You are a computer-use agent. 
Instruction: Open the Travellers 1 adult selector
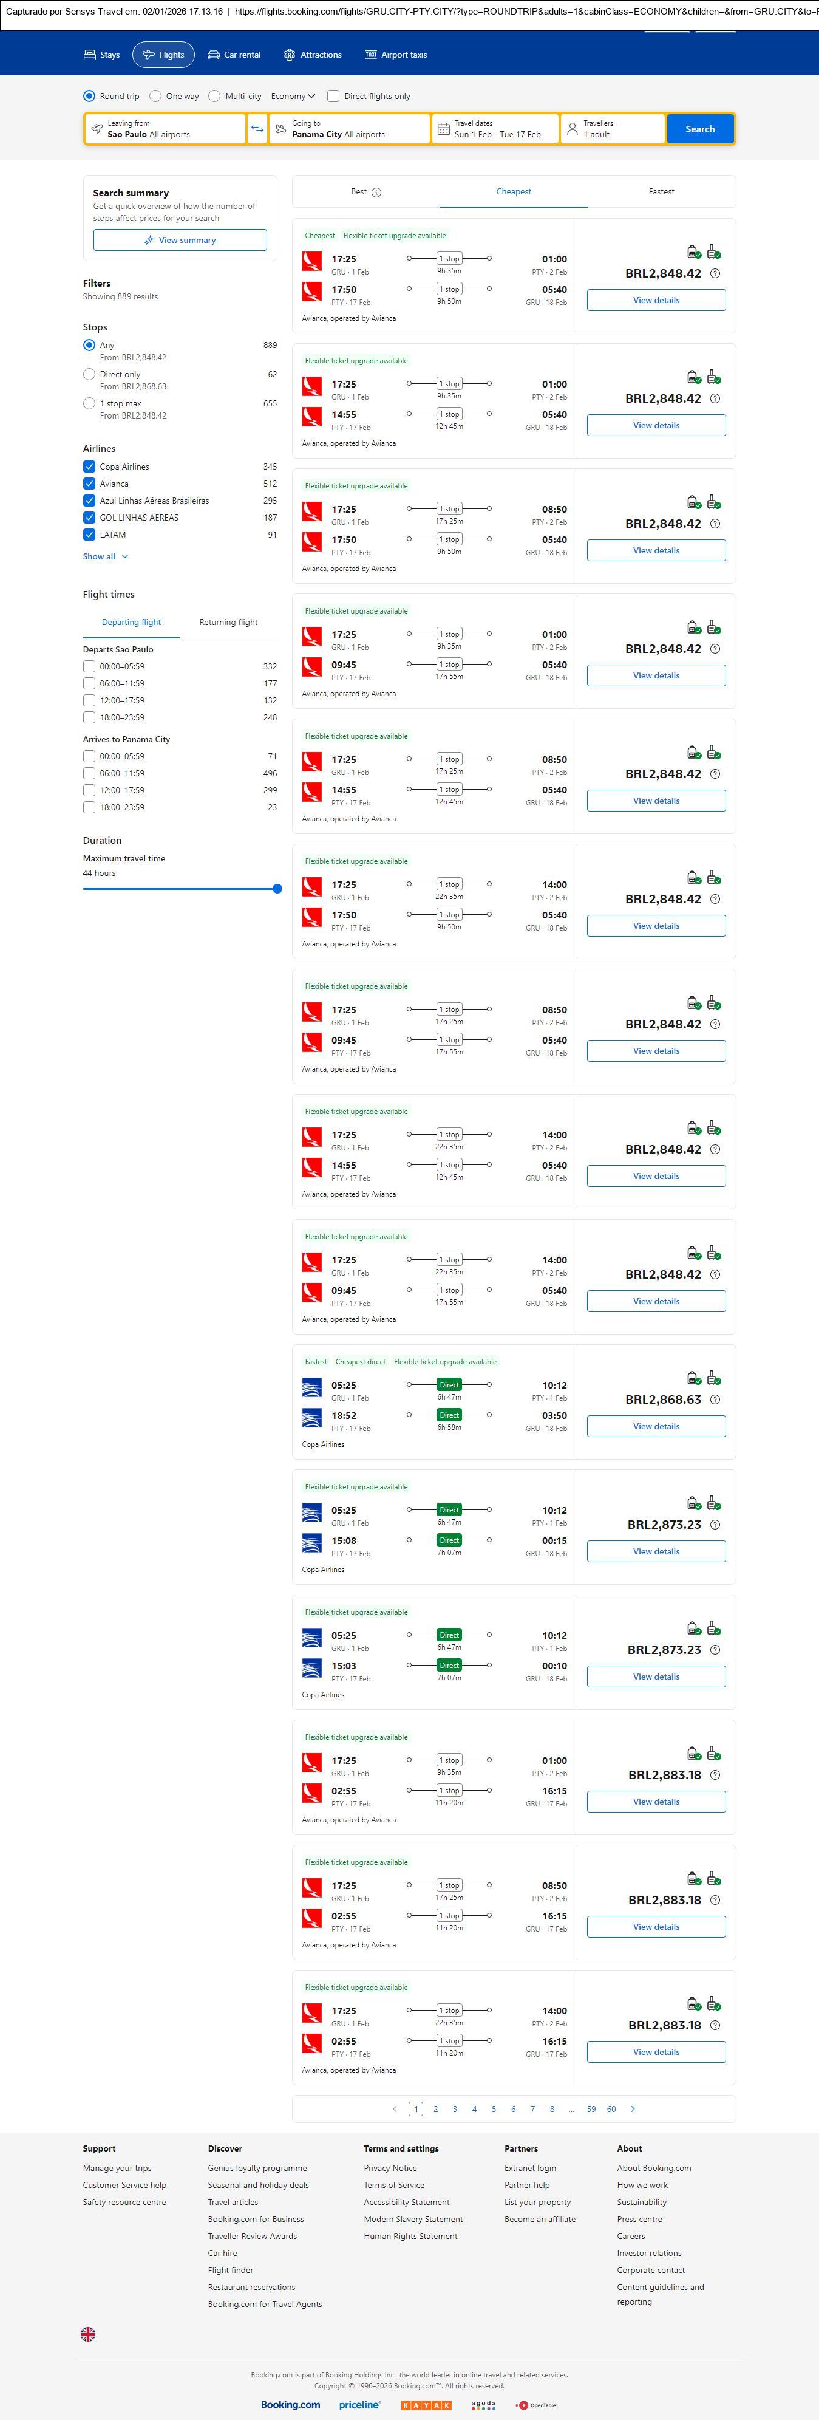(611, 129)
